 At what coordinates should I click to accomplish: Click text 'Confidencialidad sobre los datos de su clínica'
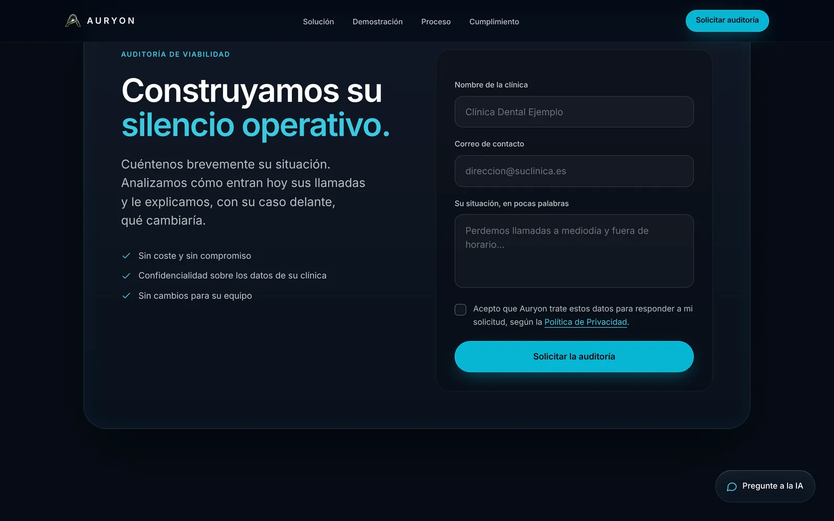click(x=232, y=276)
